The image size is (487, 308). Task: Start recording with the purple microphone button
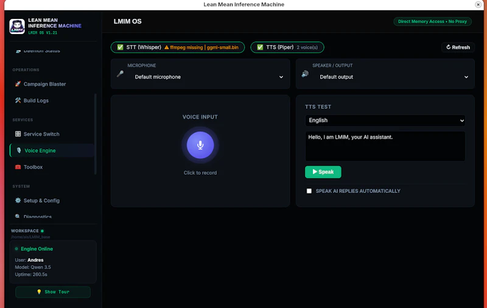click(x=200, y=145)
